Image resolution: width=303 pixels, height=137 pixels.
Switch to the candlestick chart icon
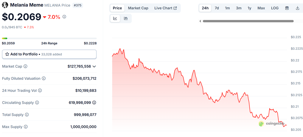[126, 18]
